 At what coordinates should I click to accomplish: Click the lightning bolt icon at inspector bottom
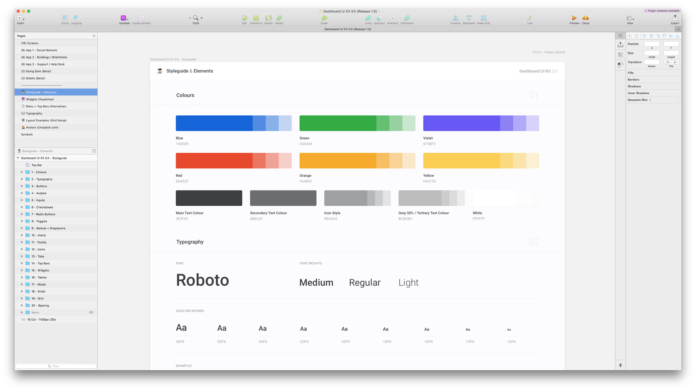pos(620,365)
